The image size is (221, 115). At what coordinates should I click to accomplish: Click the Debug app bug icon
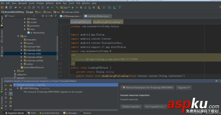(x=81, y=8)
